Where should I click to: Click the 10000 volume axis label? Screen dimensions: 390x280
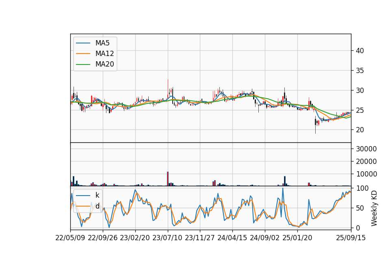pyautogui.click(x=366, y=174)
